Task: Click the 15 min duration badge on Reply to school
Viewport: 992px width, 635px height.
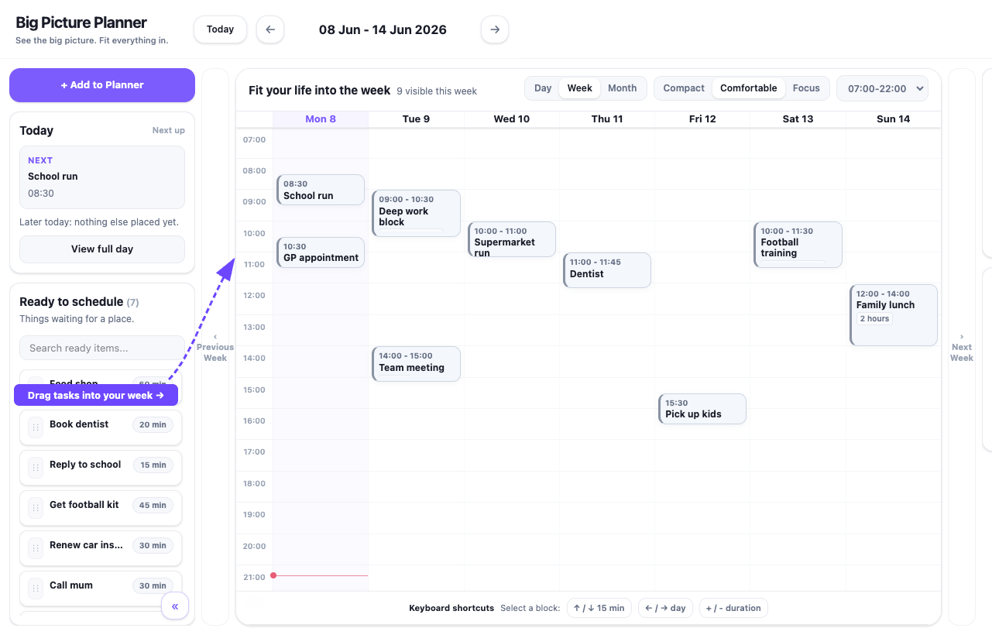Action: (153, 465)
